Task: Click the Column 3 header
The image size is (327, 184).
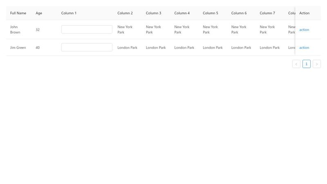Action: [153, 13]
